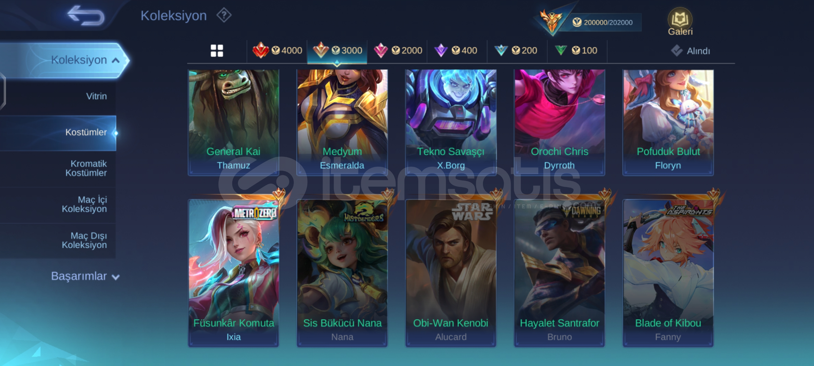The height and width of the screenshot is (366, 814).
Task: Tap the back arrow icon
Action: click(86, 16)
